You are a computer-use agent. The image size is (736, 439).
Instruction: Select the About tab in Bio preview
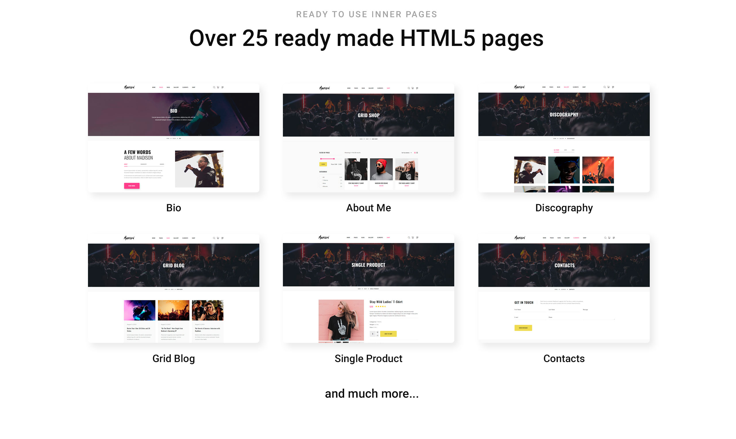(126, 165)
